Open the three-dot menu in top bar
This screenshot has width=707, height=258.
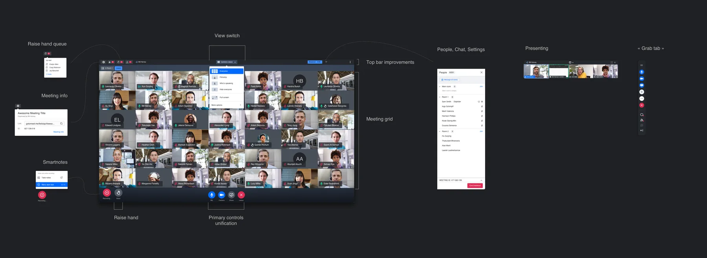pos(350,62)
